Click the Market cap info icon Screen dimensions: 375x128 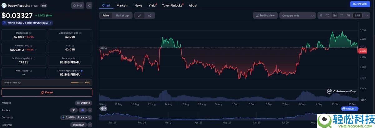coord(30,33)
